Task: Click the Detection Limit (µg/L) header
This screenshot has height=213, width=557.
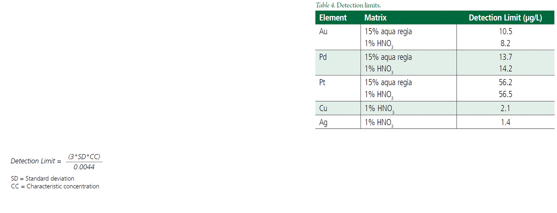Action: pos(505,18)
